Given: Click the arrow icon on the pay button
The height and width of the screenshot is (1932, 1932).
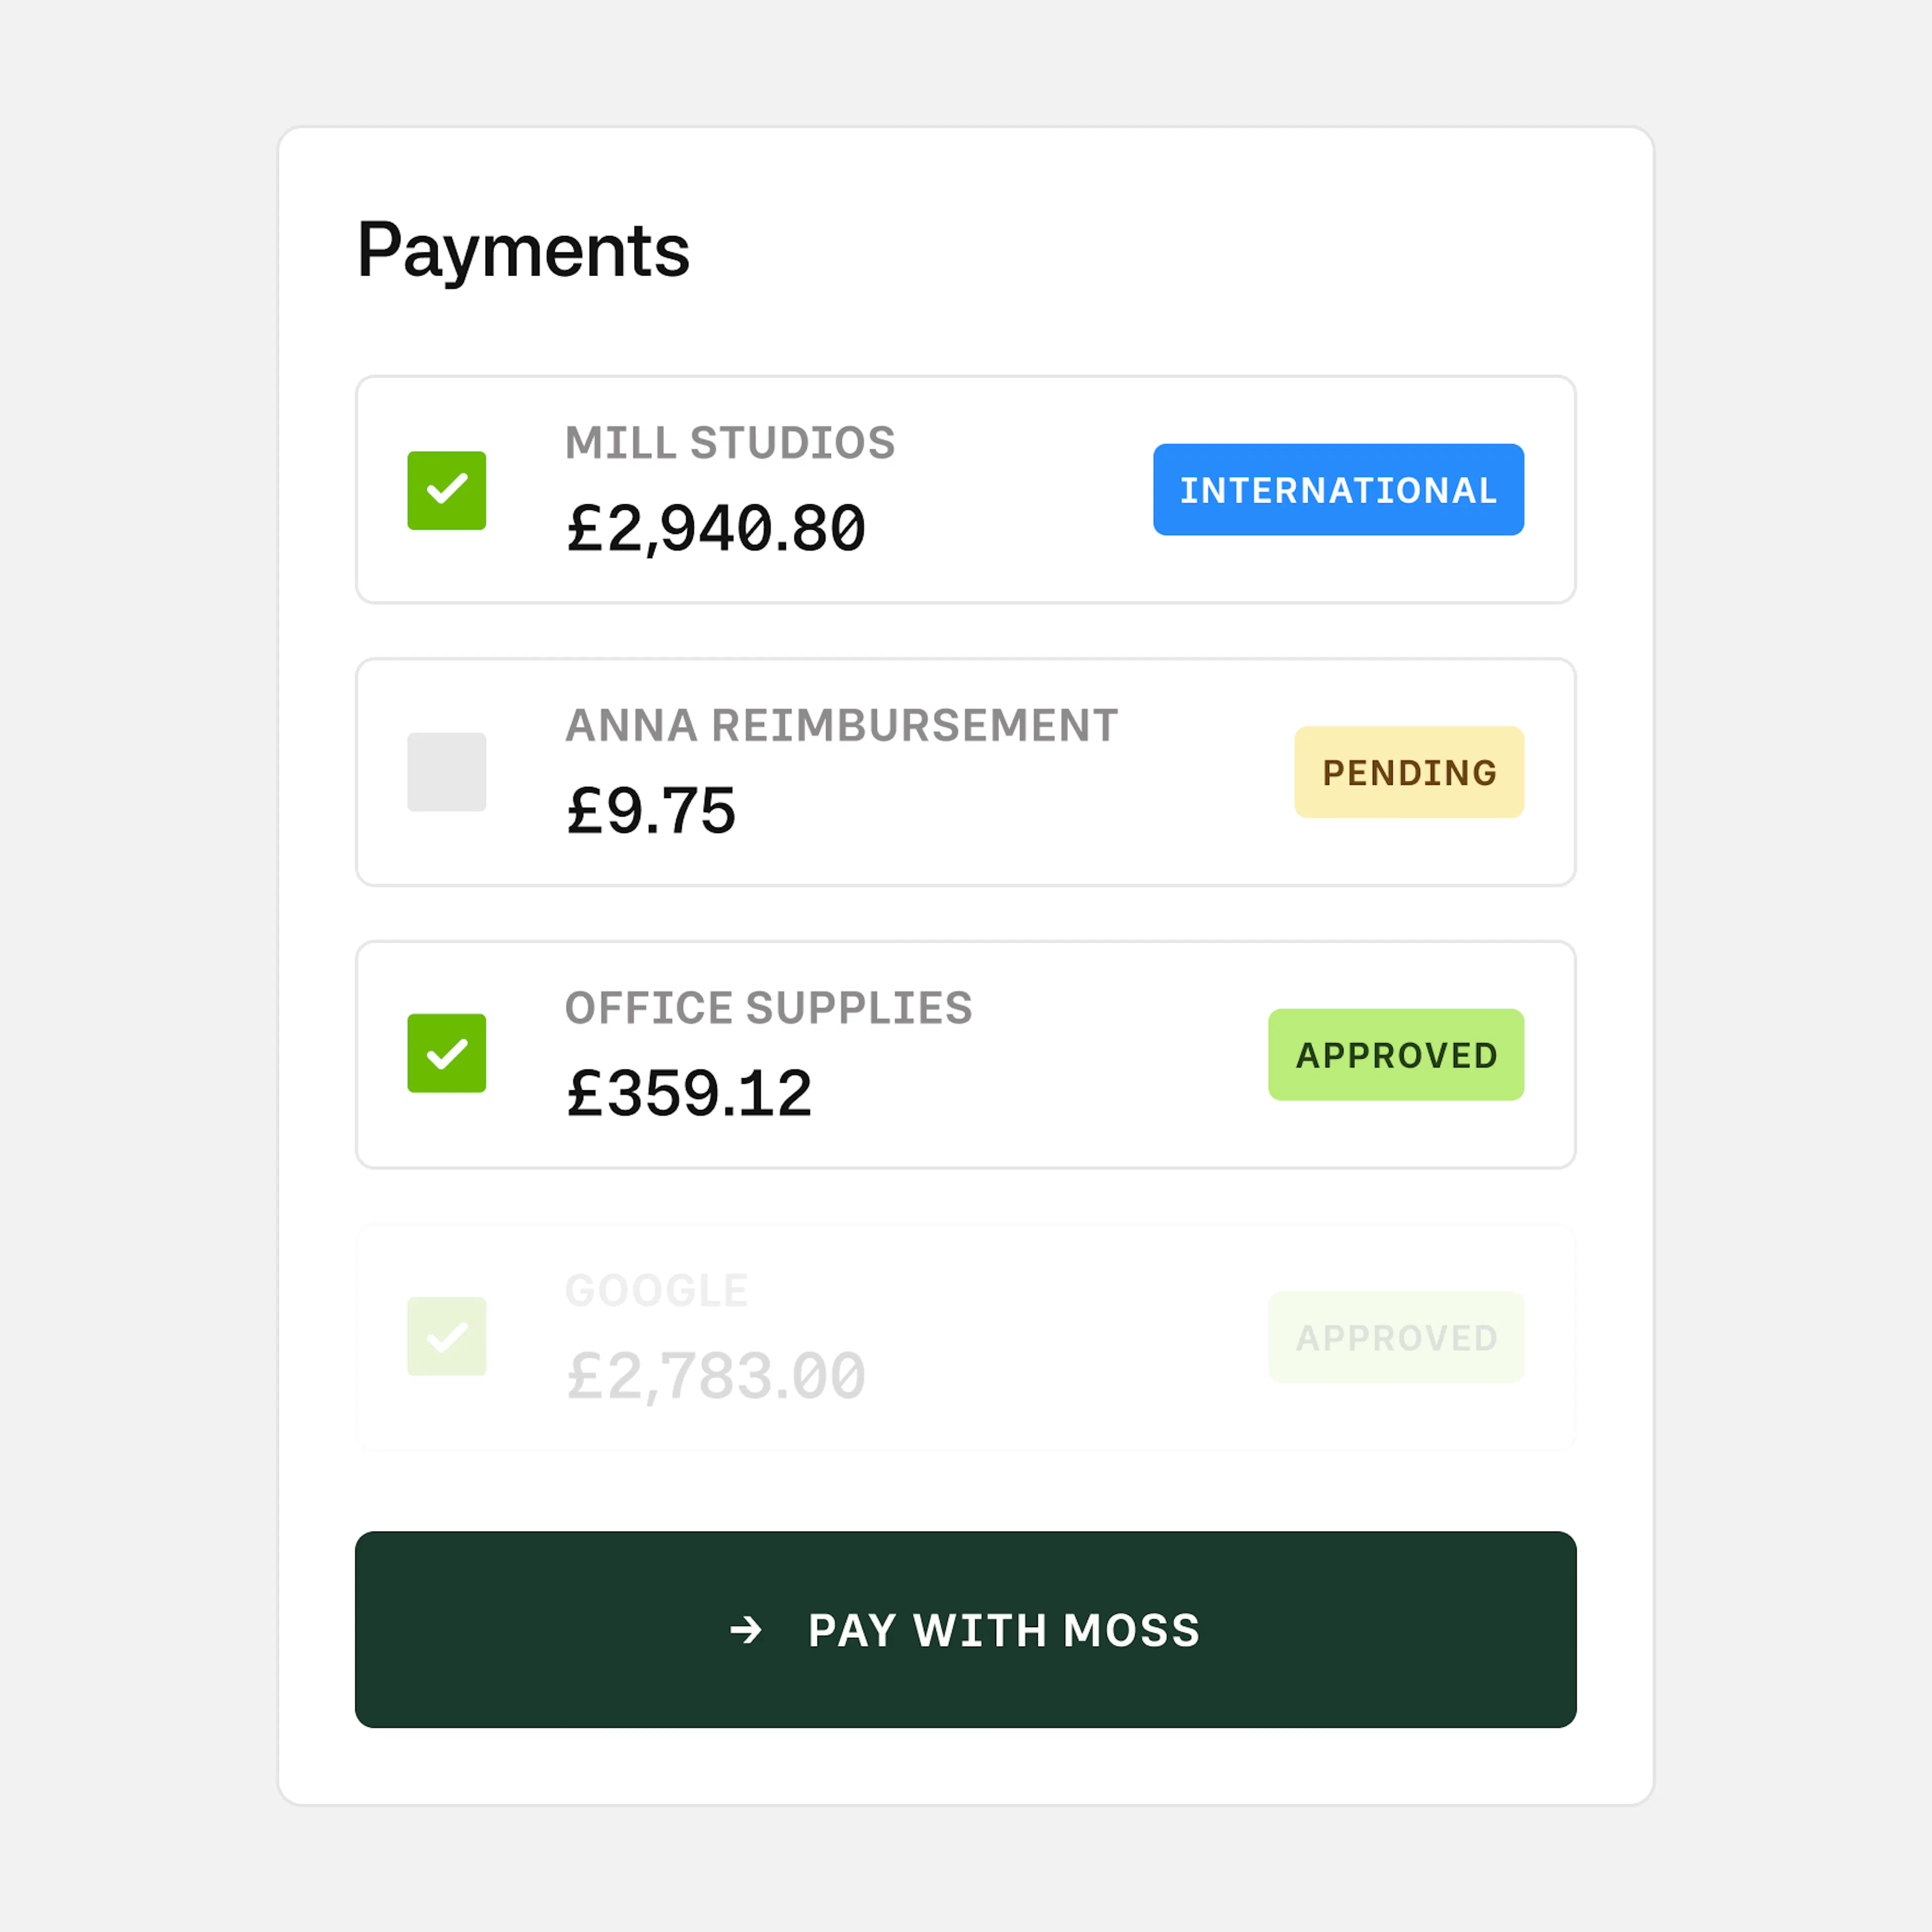Looking at the screenshot, I should [745, 1630].
